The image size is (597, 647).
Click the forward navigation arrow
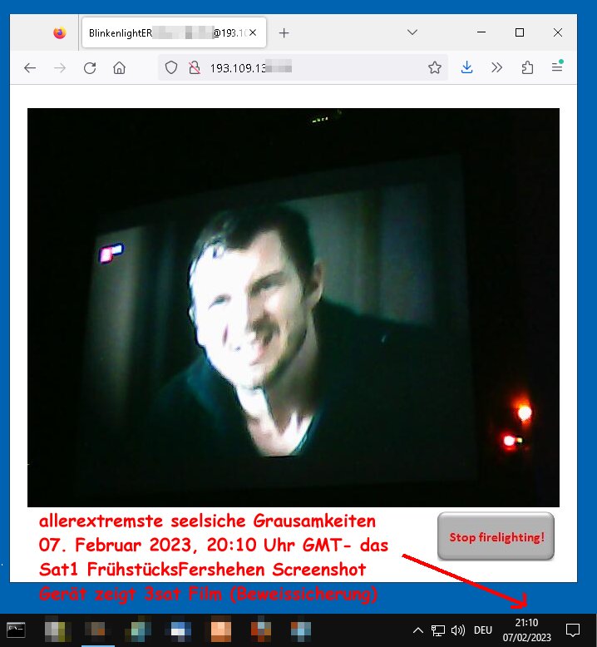60,67
